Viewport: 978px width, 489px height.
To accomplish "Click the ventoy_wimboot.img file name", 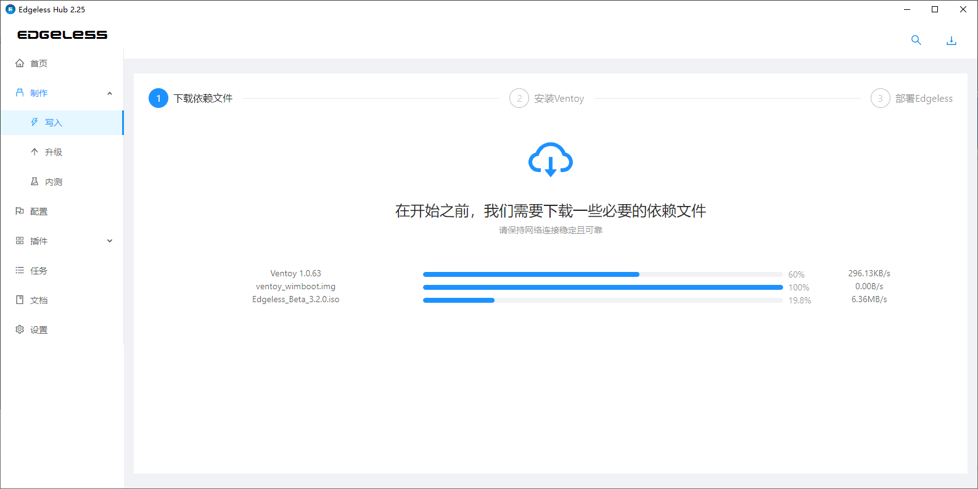I will pos(295,286).
